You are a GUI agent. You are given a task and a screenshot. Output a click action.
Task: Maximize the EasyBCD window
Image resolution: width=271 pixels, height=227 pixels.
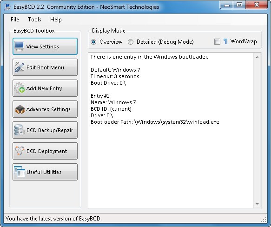(x=239, y=5)
